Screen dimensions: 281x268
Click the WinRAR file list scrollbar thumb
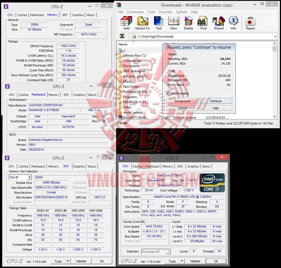click(x=274, y=49)
